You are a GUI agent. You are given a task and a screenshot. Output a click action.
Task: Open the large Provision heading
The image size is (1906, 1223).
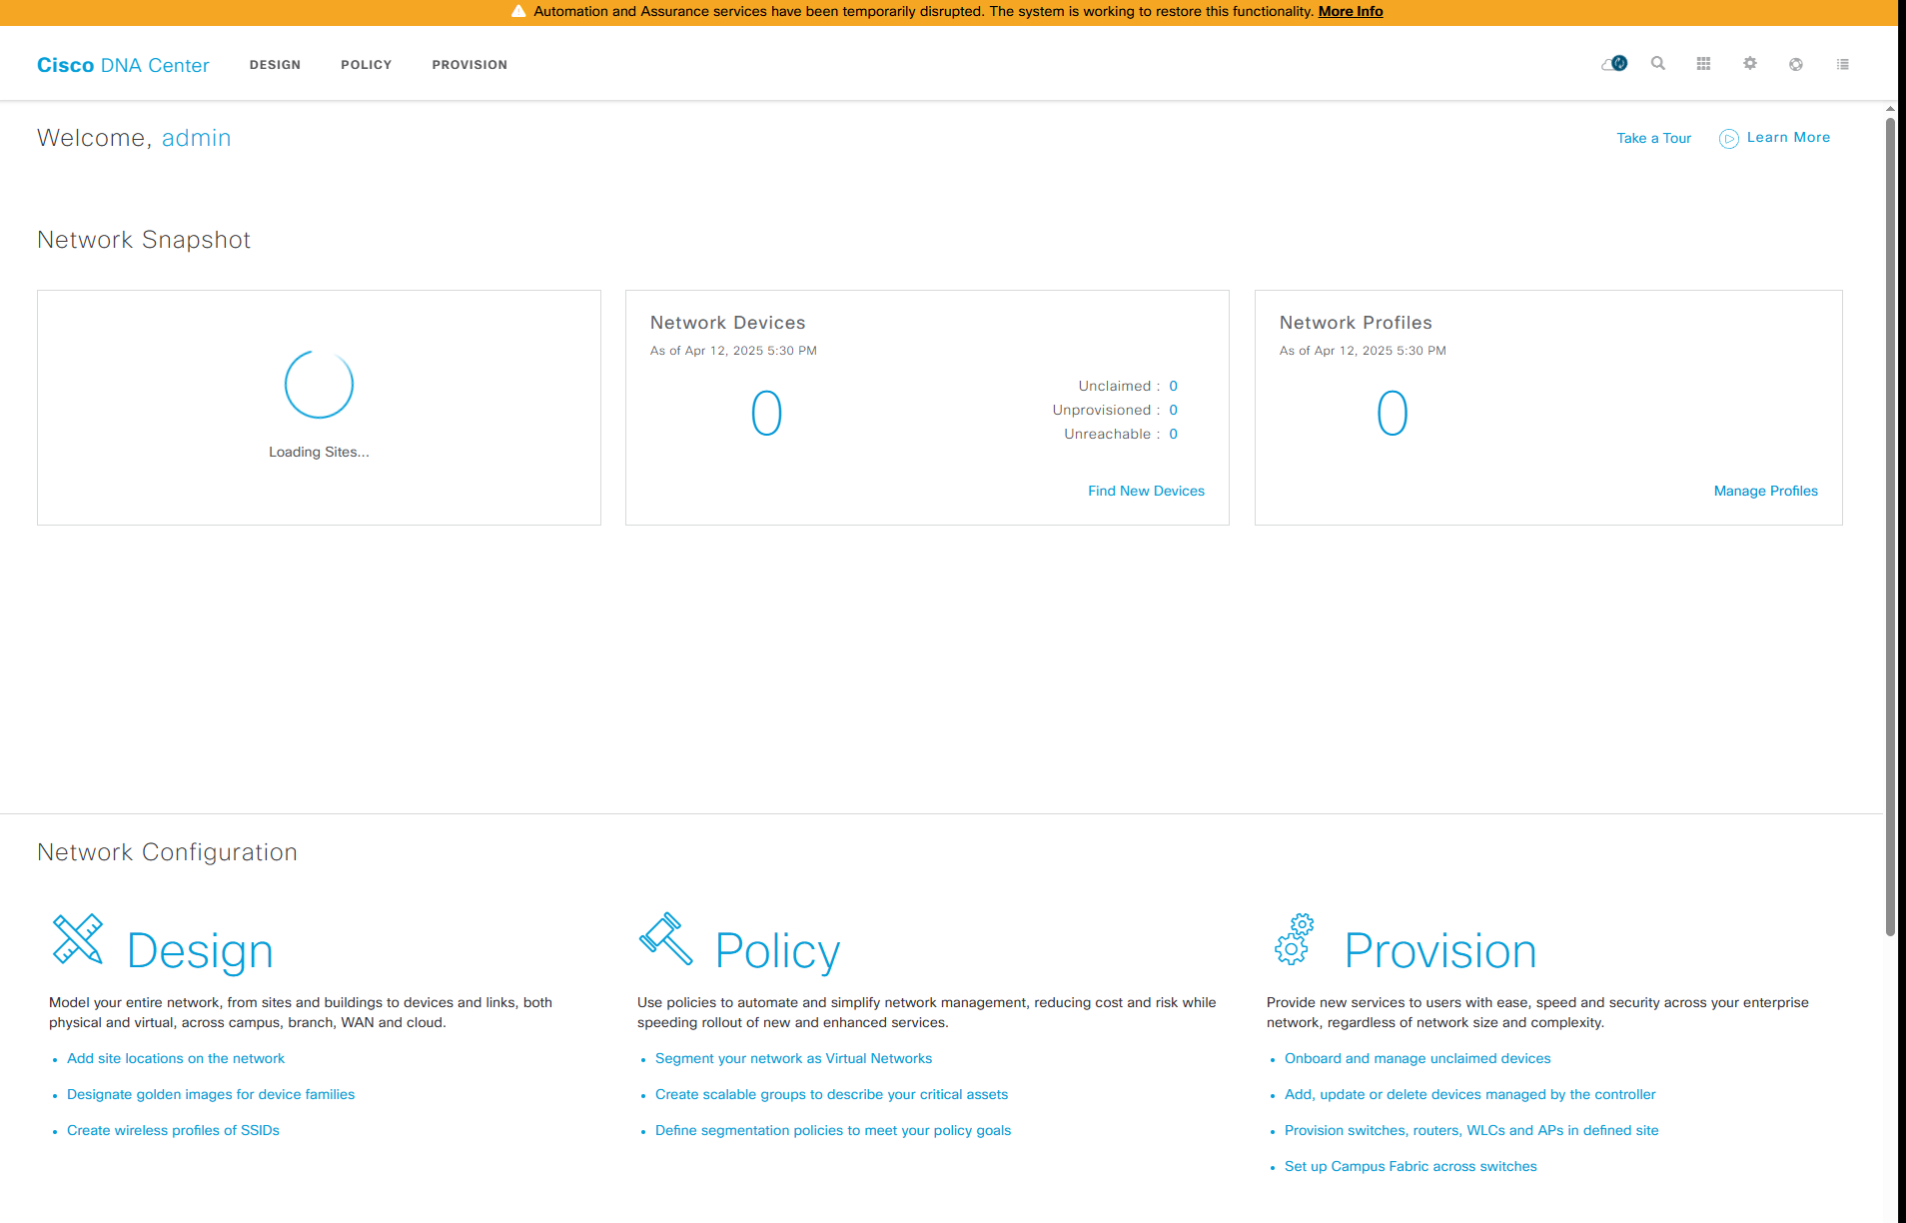pyautogui.click(x=1440, y=950)
